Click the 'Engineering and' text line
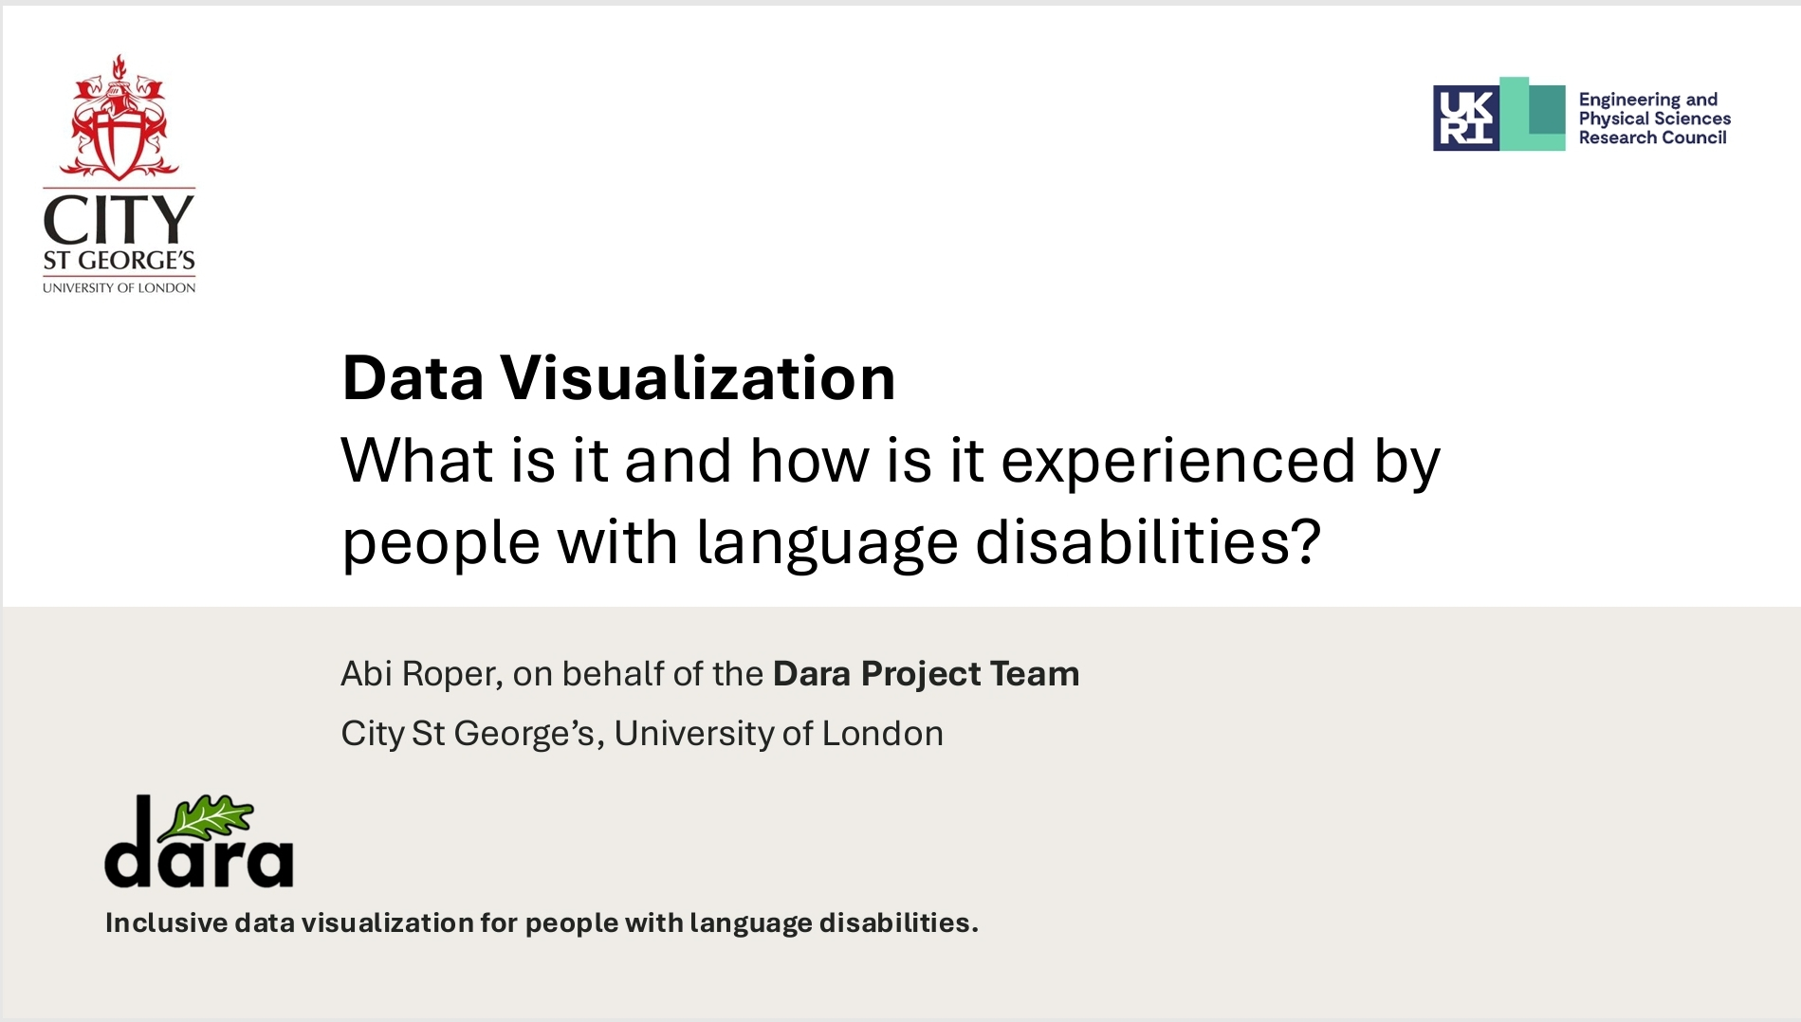This screenshot has width=1801, height=1022. (x=1647, y=100)
